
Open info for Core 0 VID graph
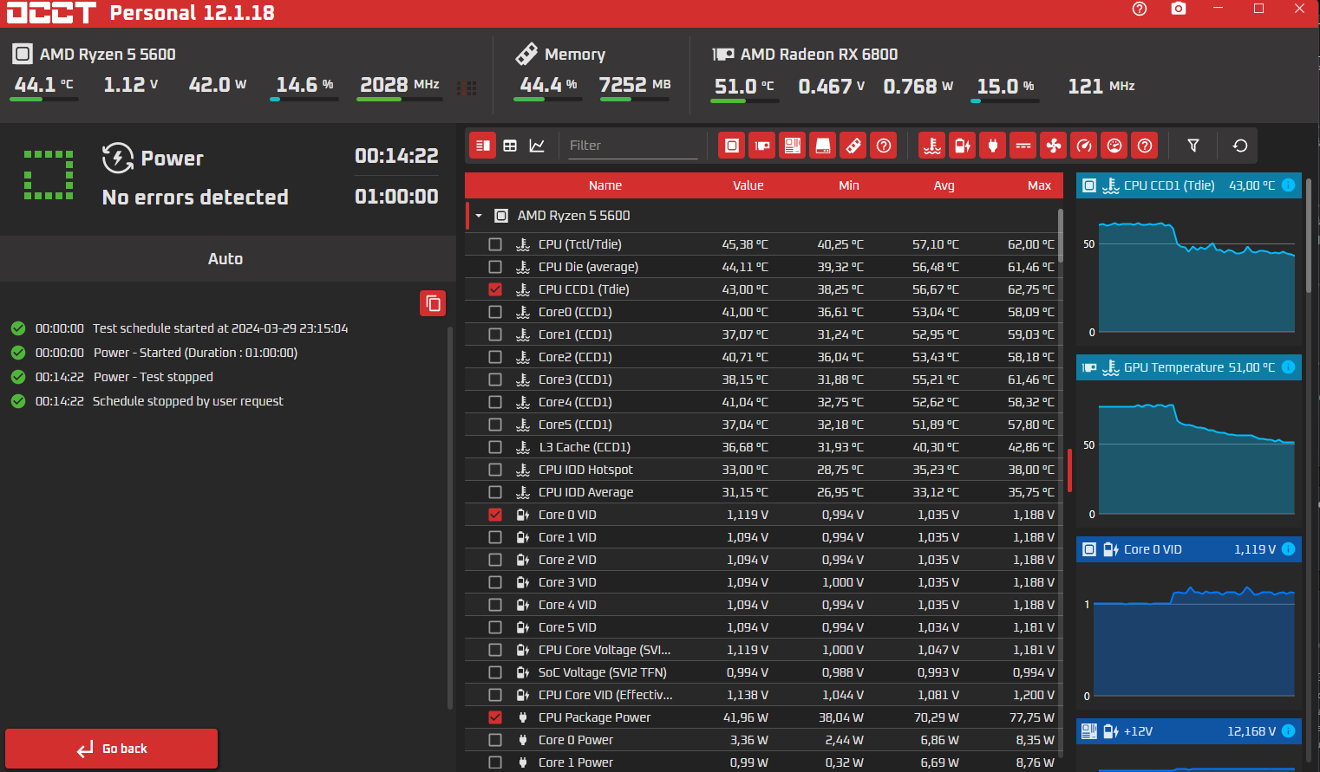1289,549
